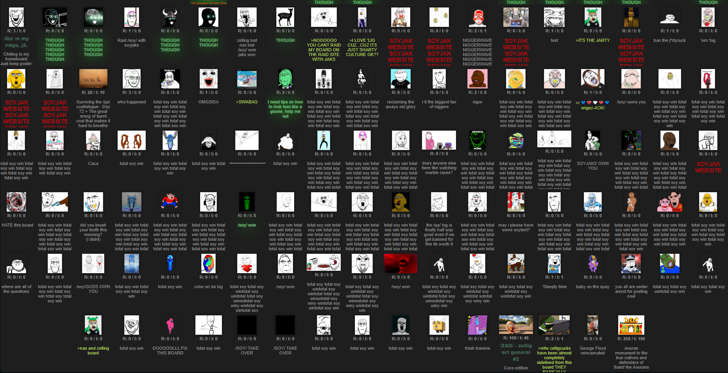Open the thumbnail above "Caca"
The width and height of the screenshot is (728, 373).
(93, 141)
